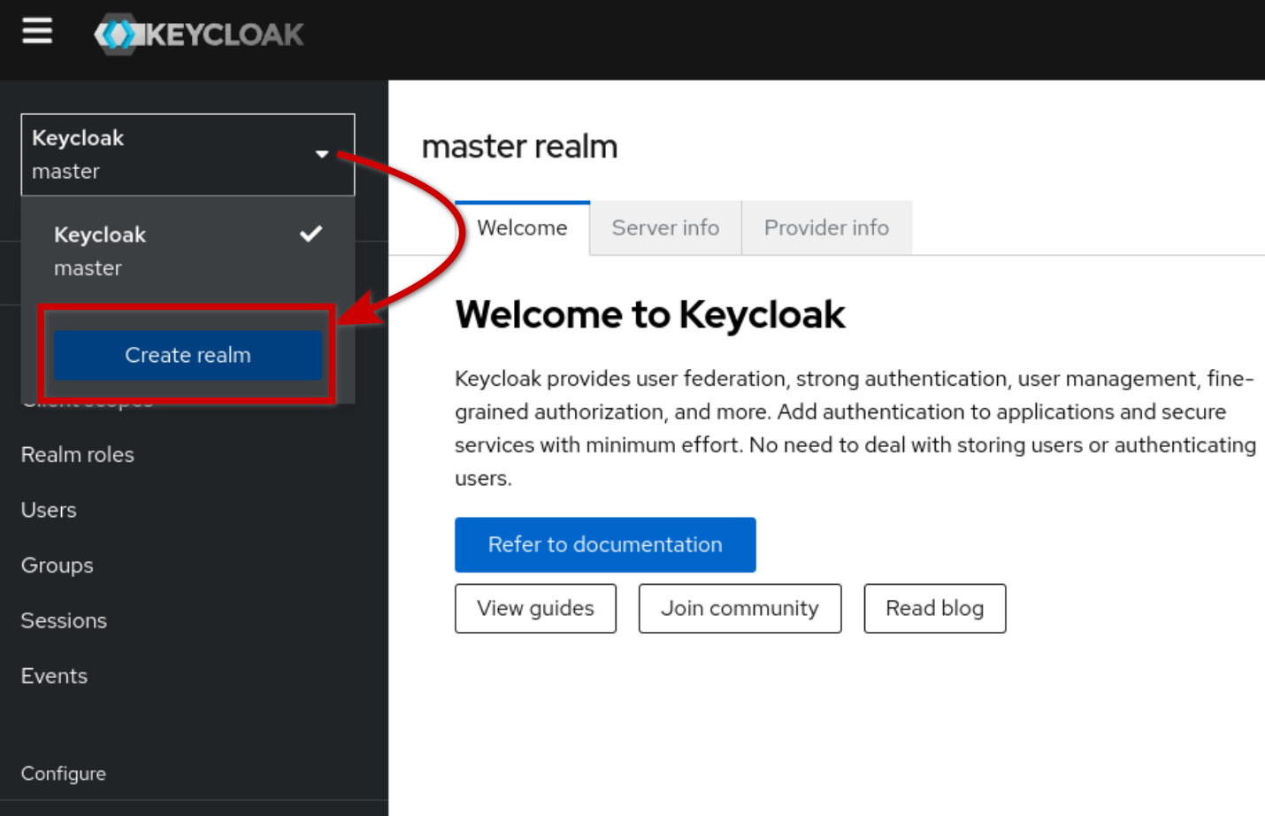Switch to the Provider info tab
The image size is (1265, 816).
(826, 228)
